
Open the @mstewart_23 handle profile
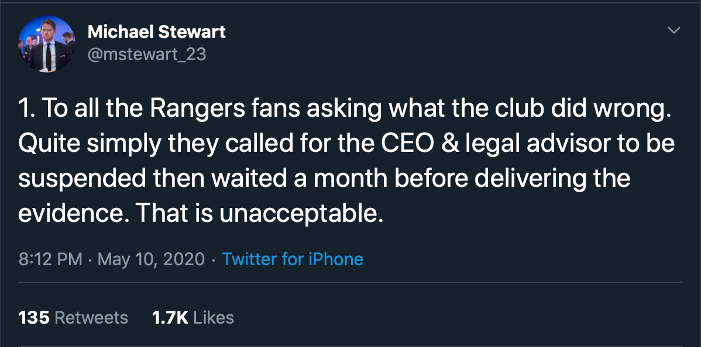tap(147, 54)
